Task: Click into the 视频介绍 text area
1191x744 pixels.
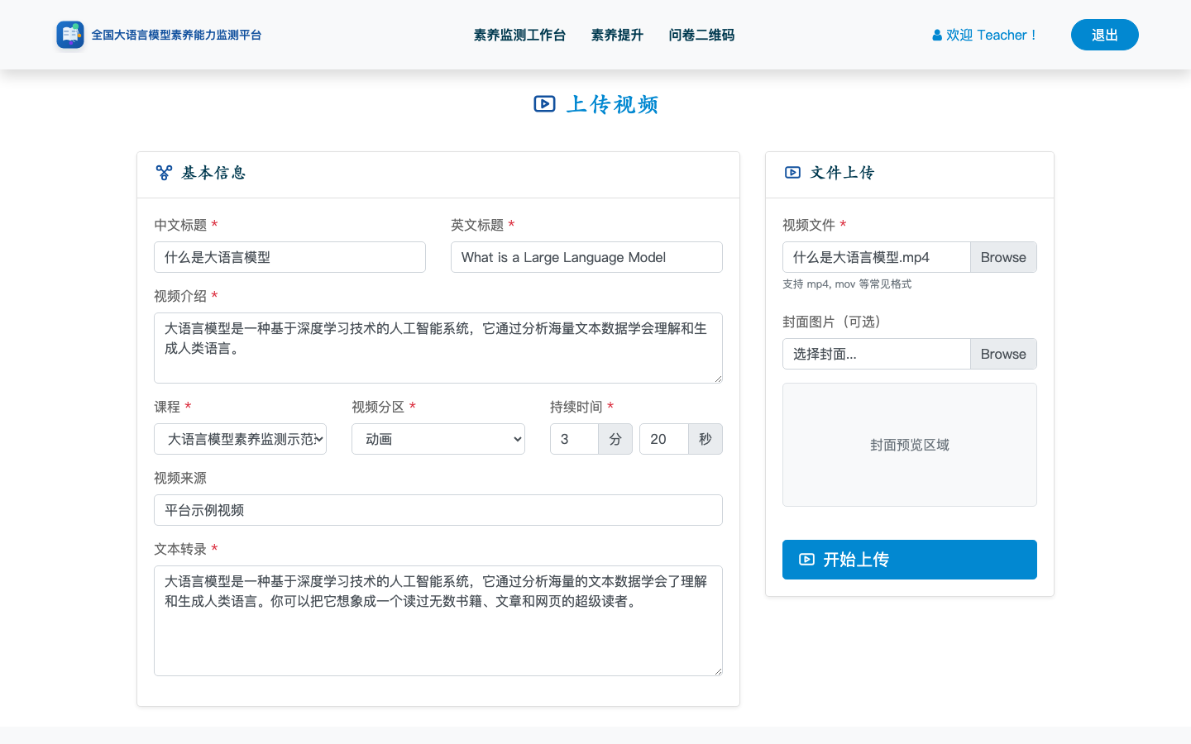Action: (x=438, y=348)
